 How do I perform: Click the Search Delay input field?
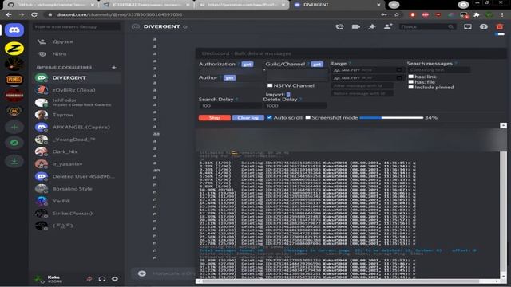point(230,106)
